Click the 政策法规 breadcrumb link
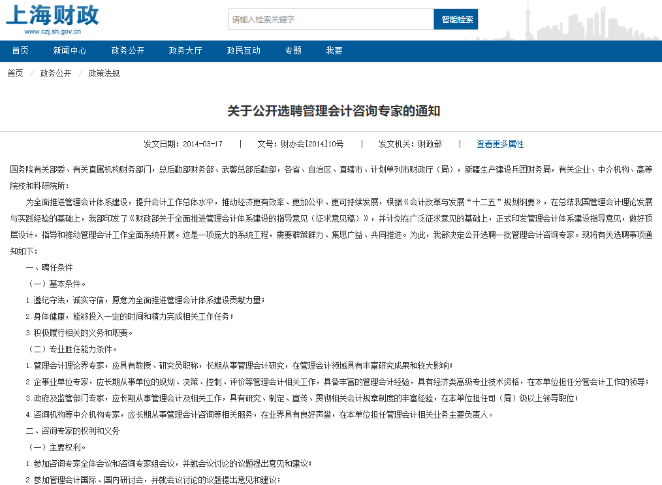This screenshot has width=662, height=485. tap(104, 73)
